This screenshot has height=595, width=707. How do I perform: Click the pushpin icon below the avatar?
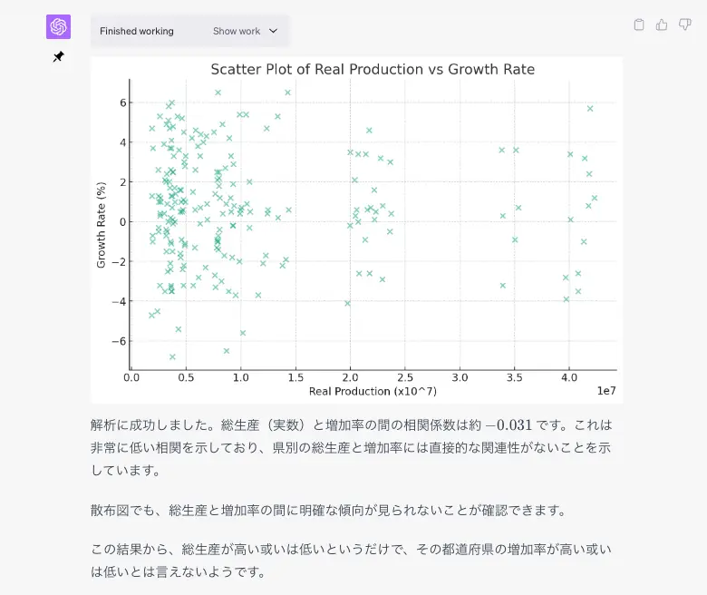click(x=58, y=57)
